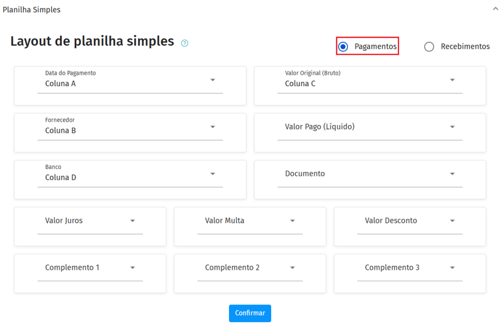
Task: Click the help icon beside the layout title
Action: click(185, 43)
